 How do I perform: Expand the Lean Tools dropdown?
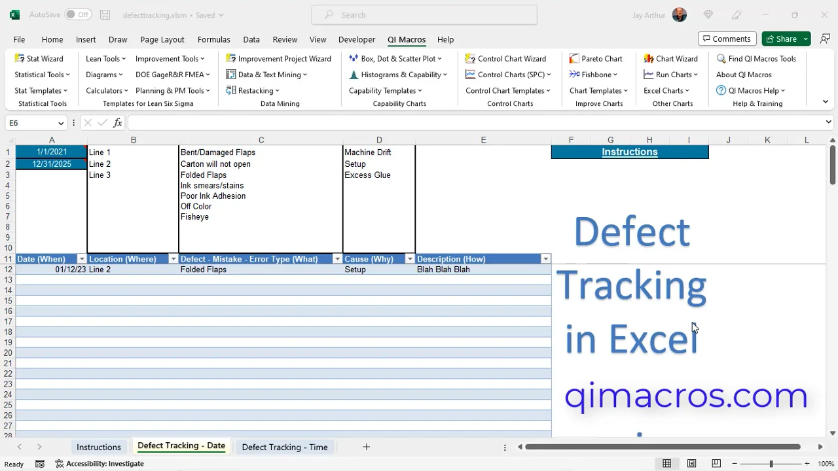click(x=105, y=58)
